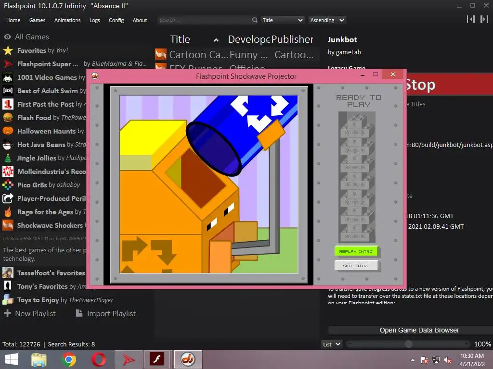The width and height of the screenshot is (493, 369).
Task: Click the Flashpoint Super playlist icon
Action: pyautogui.click(x=8, y=64)
